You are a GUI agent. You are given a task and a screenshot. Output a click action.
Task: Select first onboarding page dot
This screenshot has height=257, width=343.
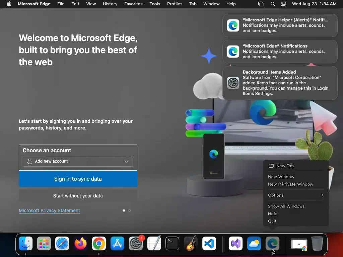point(124,210)
